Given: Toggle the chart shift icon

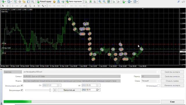Looking at the screenshot, I should coord(118,2).
